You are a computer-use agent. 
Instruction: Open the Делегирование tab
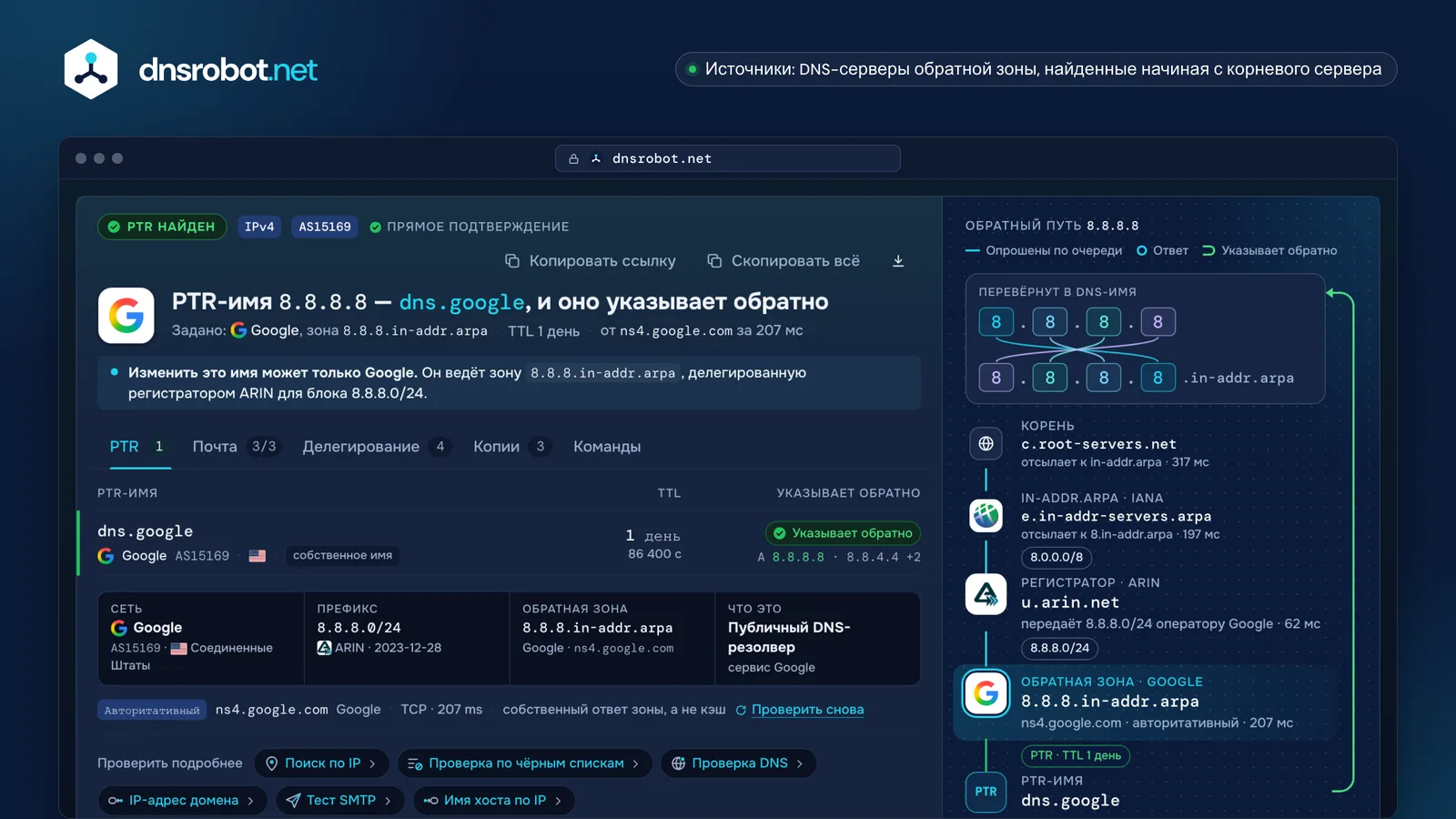(x=377, y=447)
